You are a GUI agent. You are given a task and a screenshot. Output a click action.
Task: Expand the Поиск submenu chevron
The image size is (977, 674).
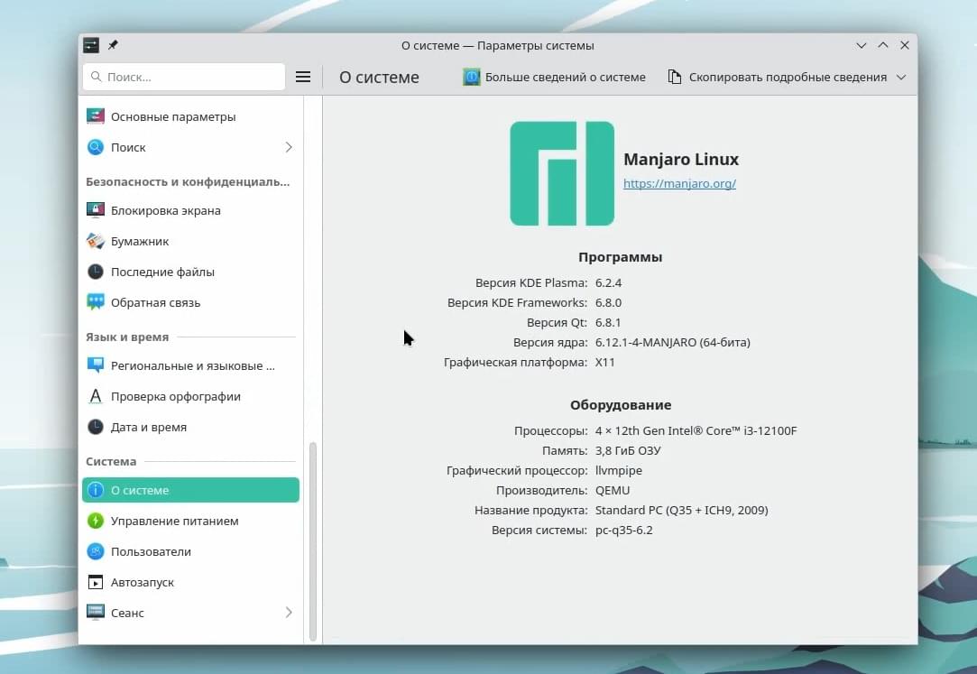click(289, 147)
